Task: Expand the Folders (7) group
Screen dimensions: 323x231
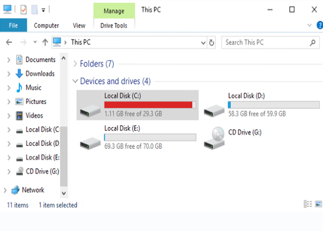Action: [75, 64]
